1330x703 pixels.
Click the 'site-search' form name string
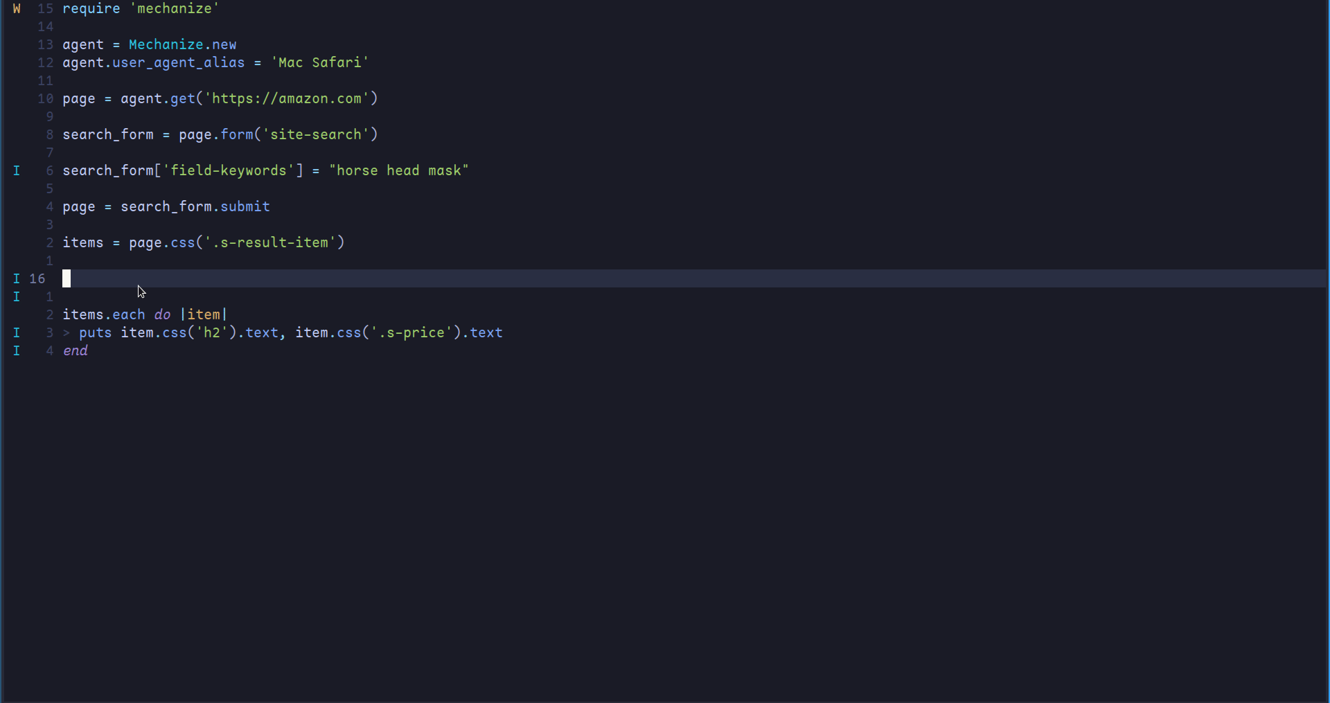(x=316, y=134)
